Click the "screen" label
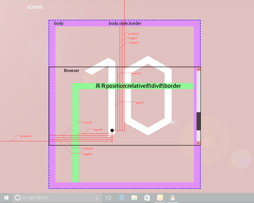 click(35, 7)
